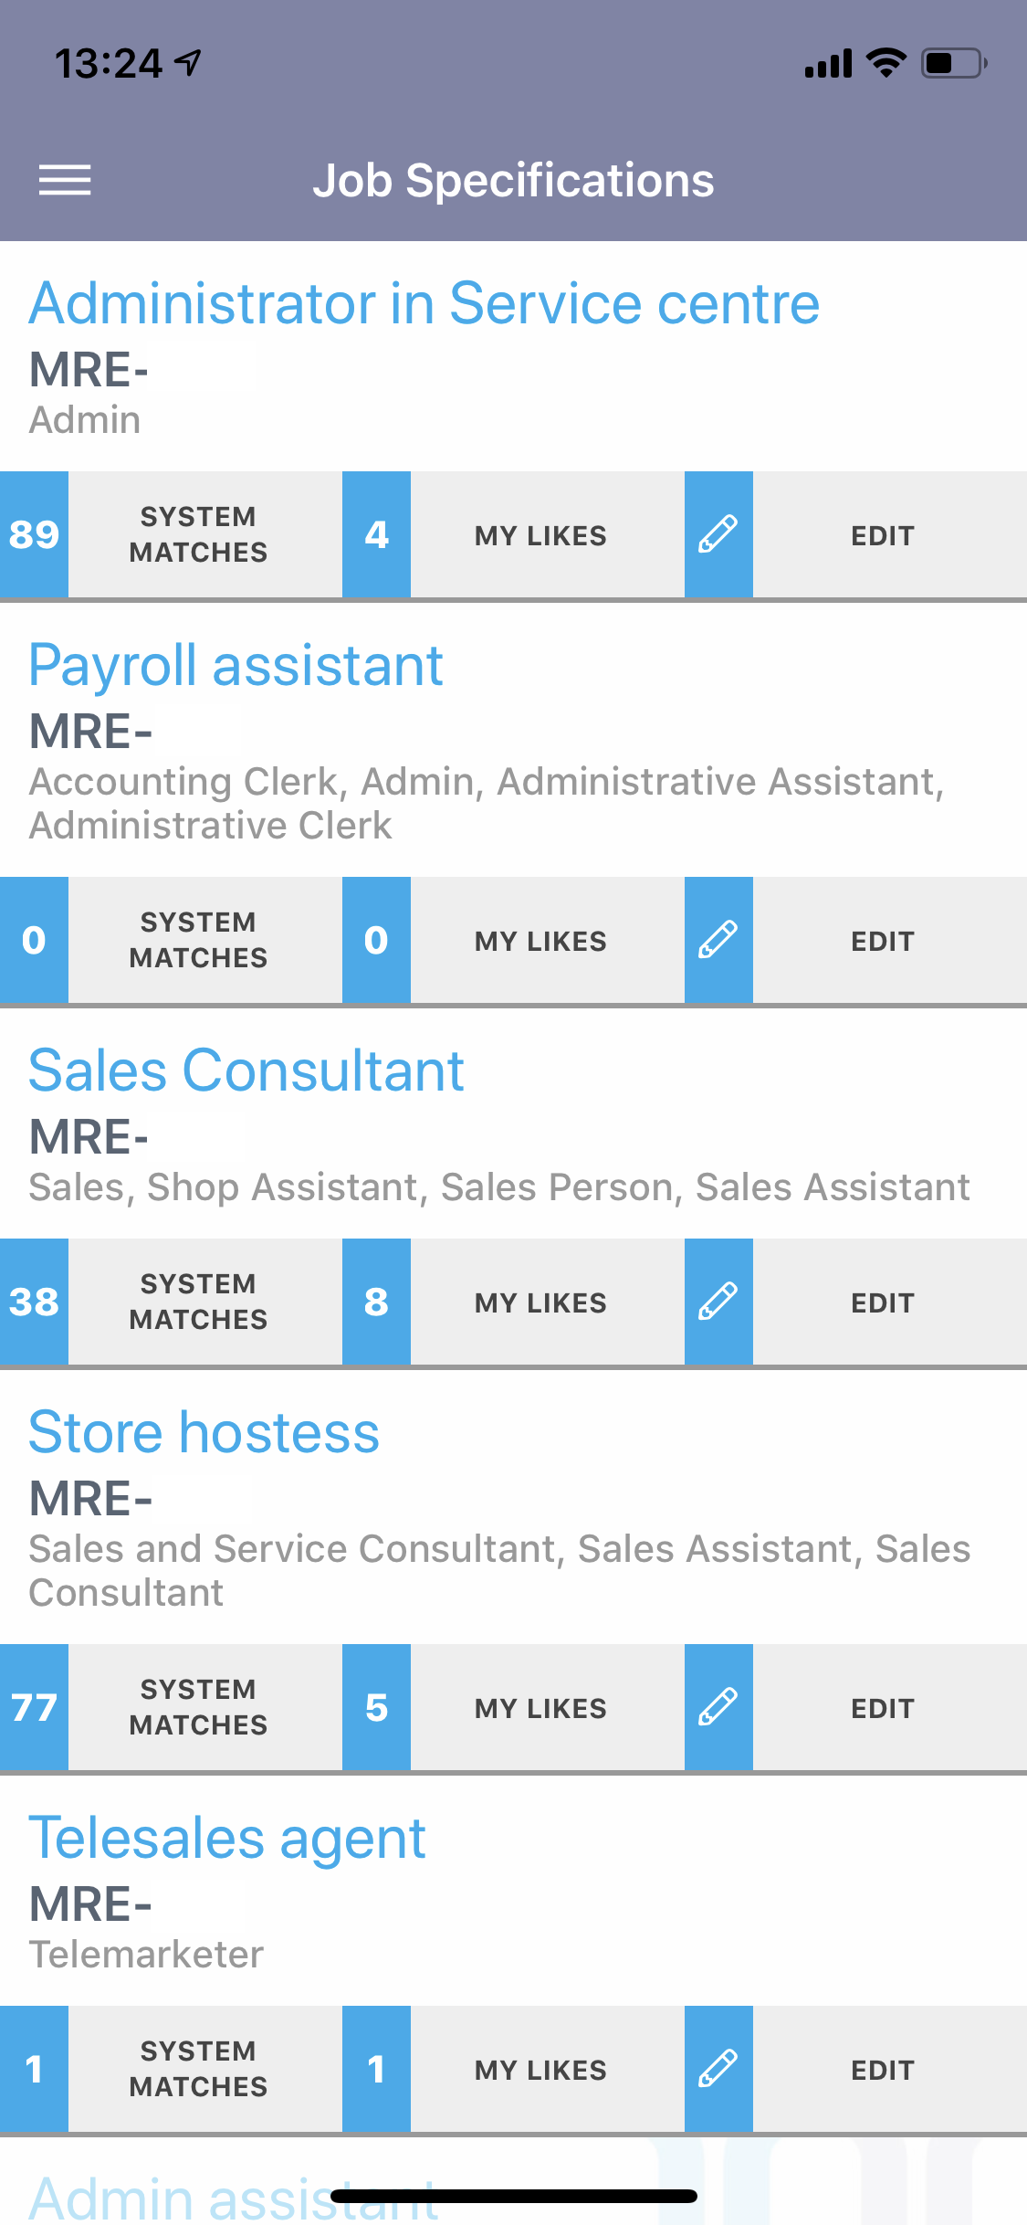Open the Administrator in Service centre job
The image size is (1027, 2225).
click(424, 304)
